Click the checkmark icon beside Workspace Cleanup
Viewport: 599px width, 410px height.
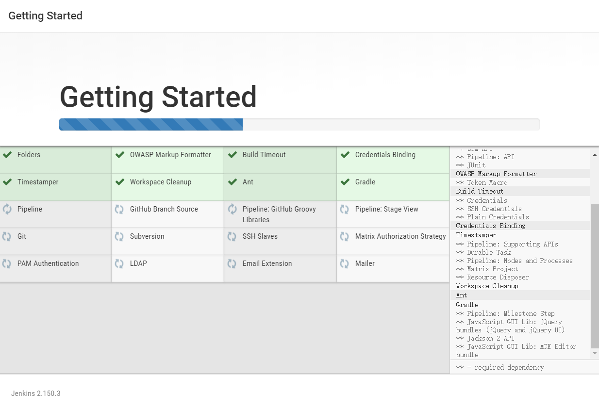click(120, 182)
